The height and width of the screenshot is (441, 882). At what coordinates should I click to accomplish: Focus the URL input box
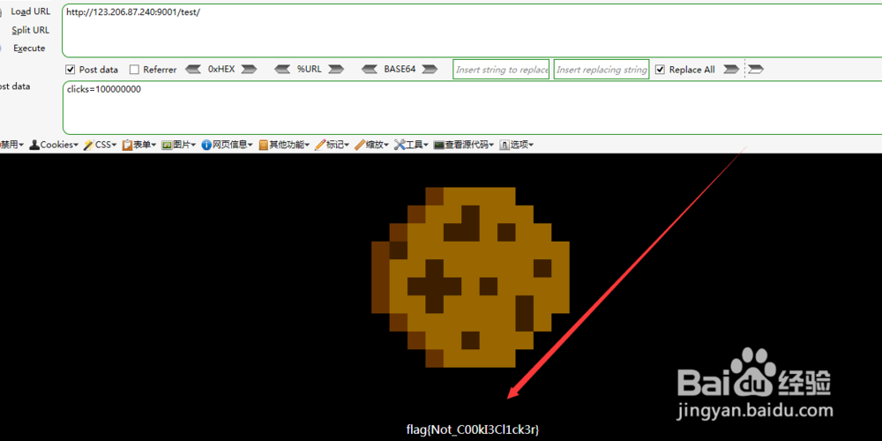471,30
